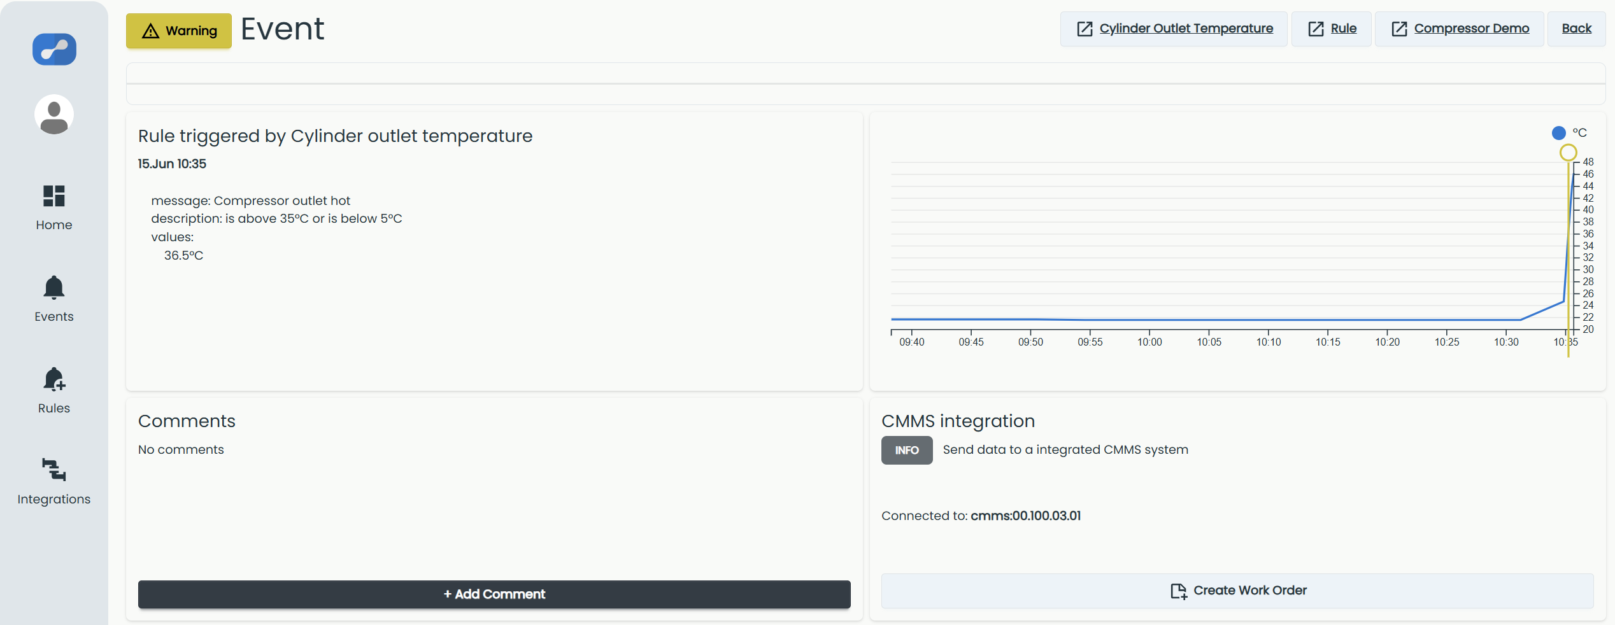Click the 'CMMS integration' heading

click(x=958, y=421)
